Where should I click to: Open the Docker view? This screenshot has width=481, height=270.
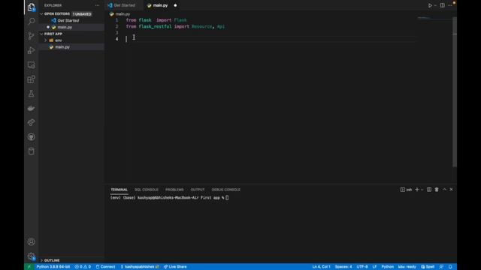32,108
